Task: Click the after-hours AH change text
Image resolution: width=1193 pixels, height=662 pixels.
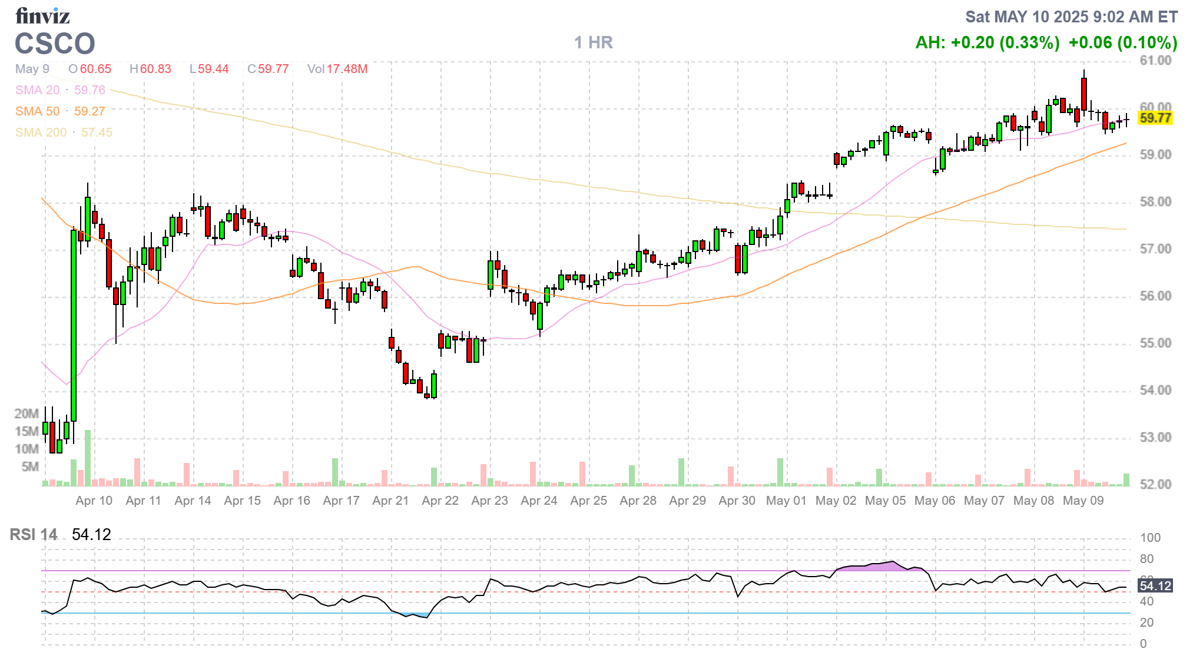Action: pos(987,42)
